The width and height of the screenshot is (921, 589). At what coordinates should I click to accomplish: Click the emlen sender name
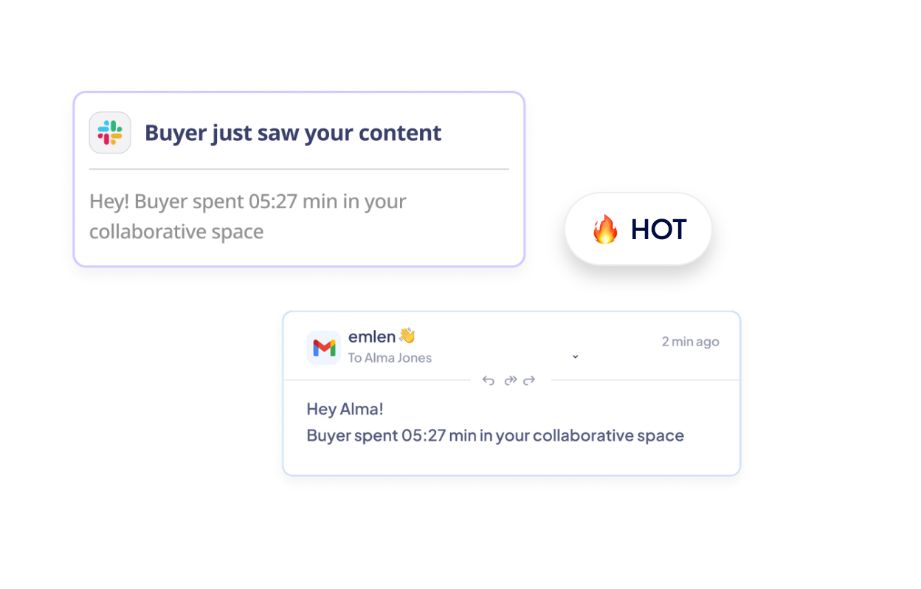(372, 337)
